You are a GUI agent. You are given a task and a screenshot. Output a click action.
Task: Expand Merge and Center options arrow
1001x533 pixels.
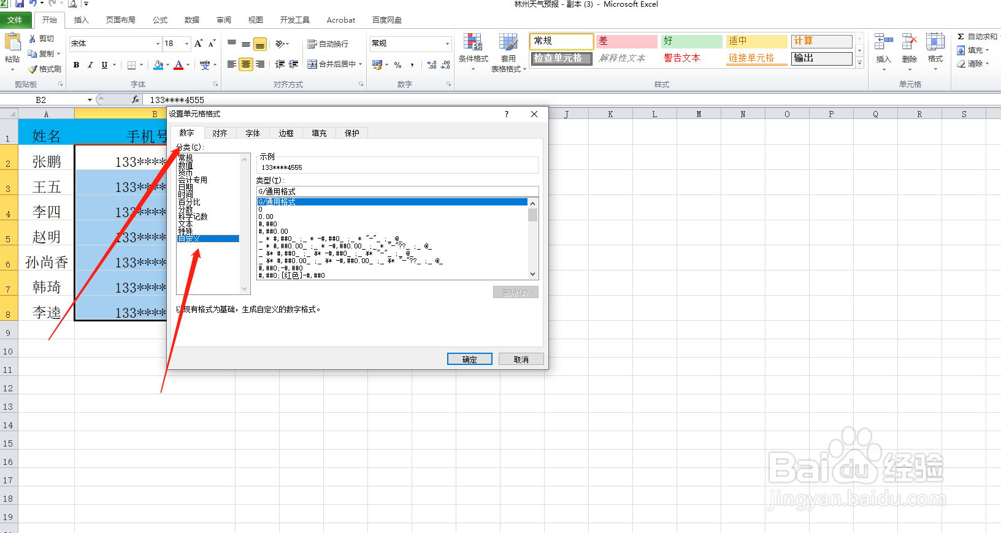click(361, 64)
